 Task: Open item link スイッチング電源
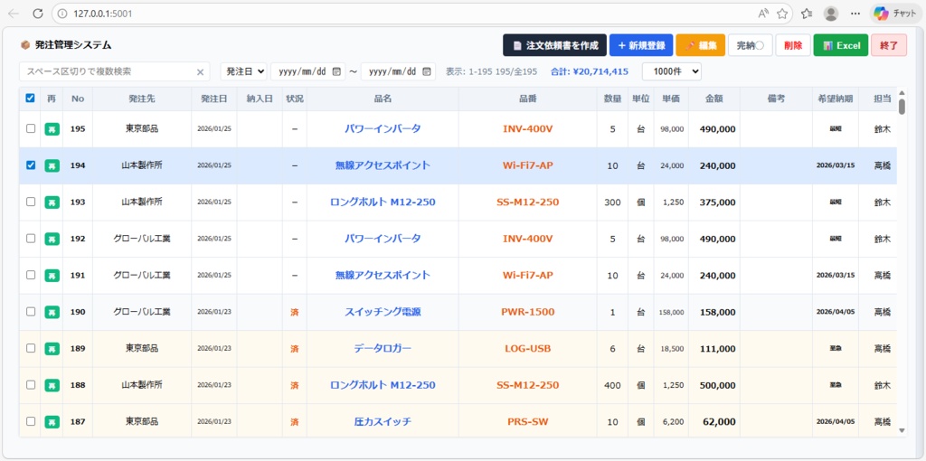[383, 312]
